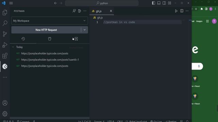The height and width of the screenshot is (122, 218).
Task: Click errors and warnings status indicator
Action: [8, 121]
